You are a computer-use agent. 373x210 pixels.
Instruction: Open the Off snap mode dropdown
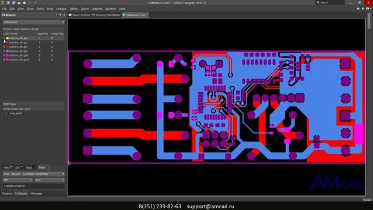pos(18,180)
